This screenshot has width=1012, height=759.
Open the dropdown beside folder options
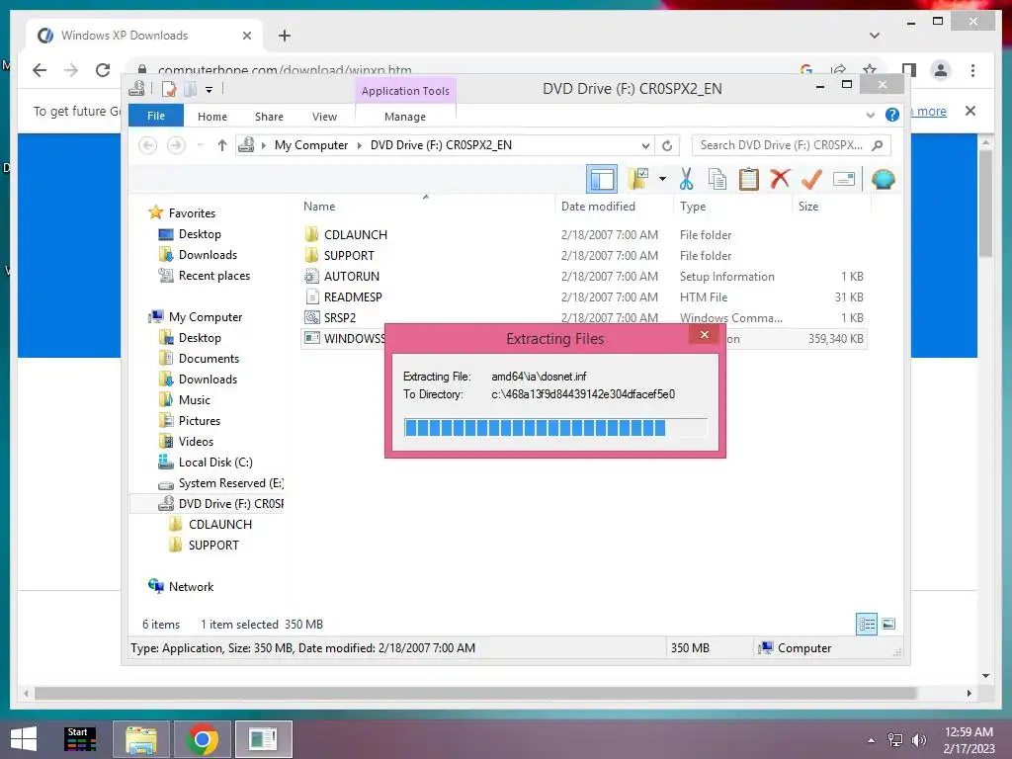(x=662, y=179)
